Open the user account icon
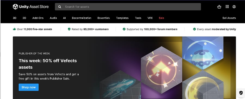 [x=234, y=7]
